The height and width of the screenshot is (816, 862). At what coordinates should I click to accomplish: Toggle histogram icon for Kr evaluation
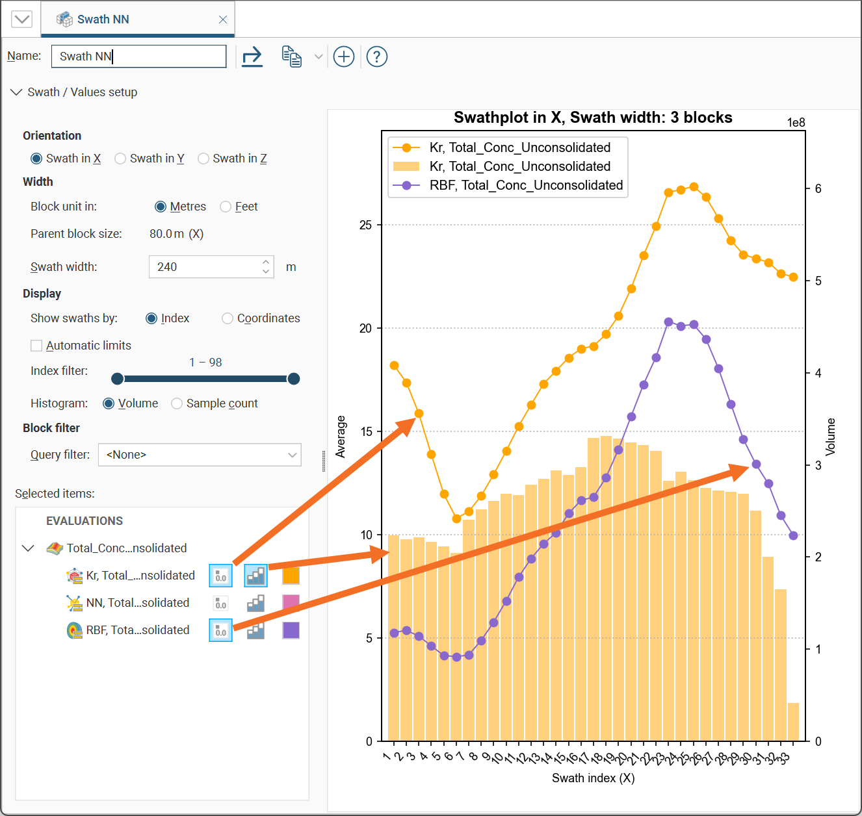(255, 576)
